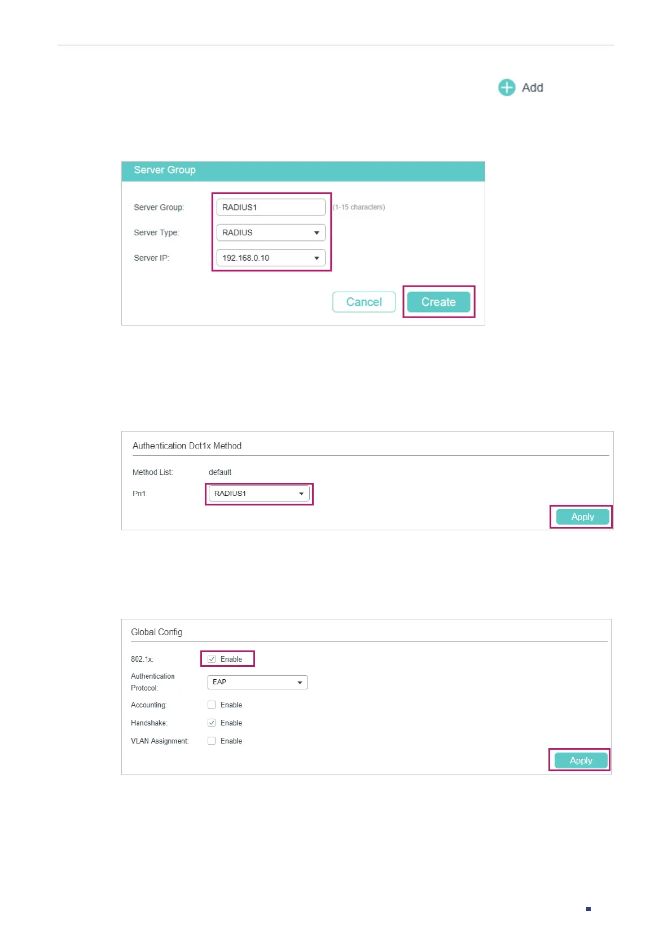Click the Pri1 dropdown arrow
Viewport: 672px width, 950px height.
[x=301, y=494]
